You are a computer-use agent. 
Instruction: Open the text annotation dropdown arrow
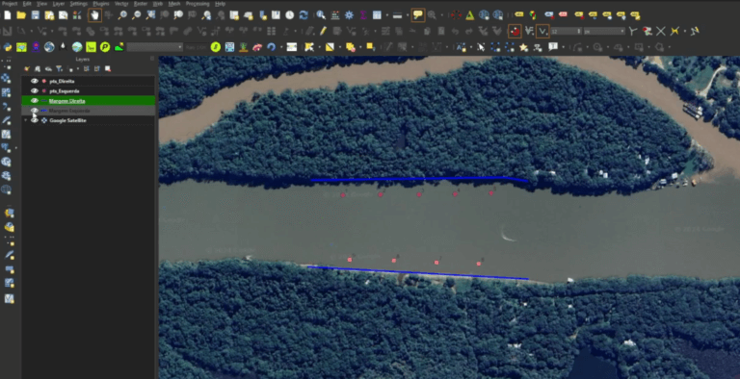pyautogui.click(x=563, y=47)
